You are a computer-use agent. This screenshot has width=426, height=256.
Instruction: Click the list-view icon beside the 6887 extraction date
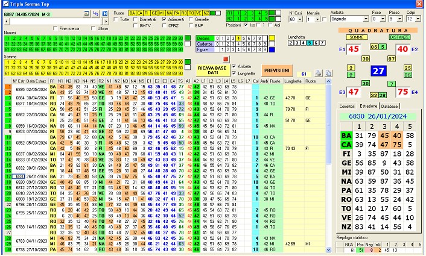point(87,13)
